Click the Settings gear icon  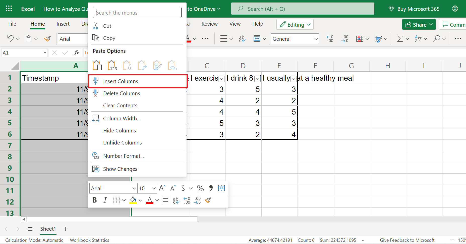[x=455, y=9]
